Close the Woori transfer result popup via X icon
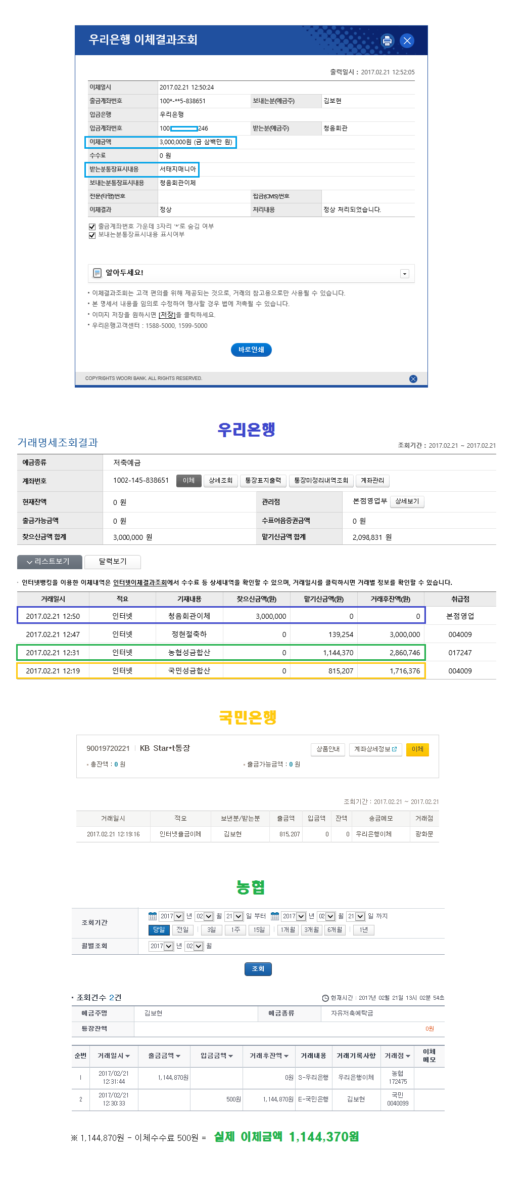Screen dimensions: 525x1189 [407, 40]
